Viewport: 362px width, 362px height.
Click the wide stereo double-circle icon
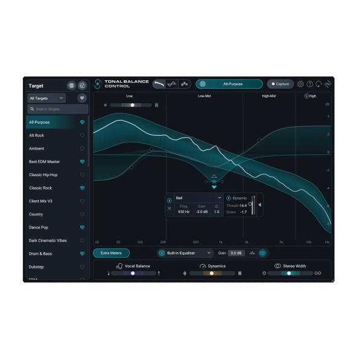pos(318,273)
